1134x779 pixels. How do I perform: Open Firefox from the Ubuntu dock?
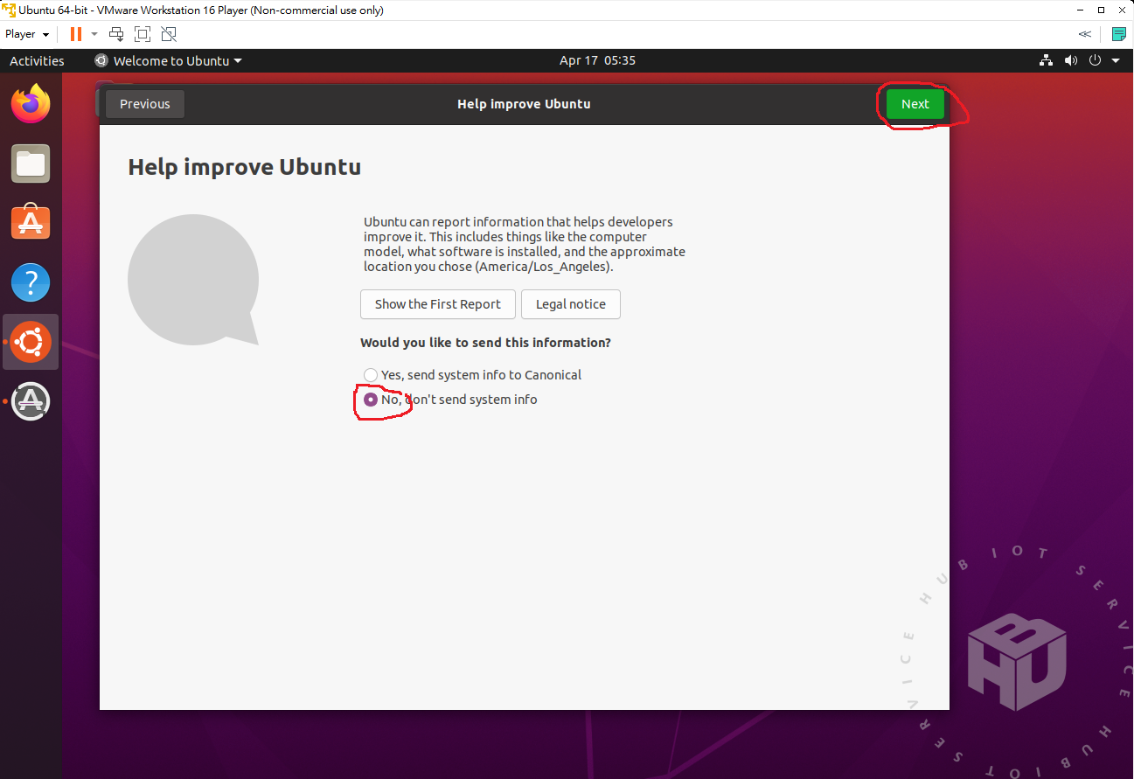(x=31, y=104)
